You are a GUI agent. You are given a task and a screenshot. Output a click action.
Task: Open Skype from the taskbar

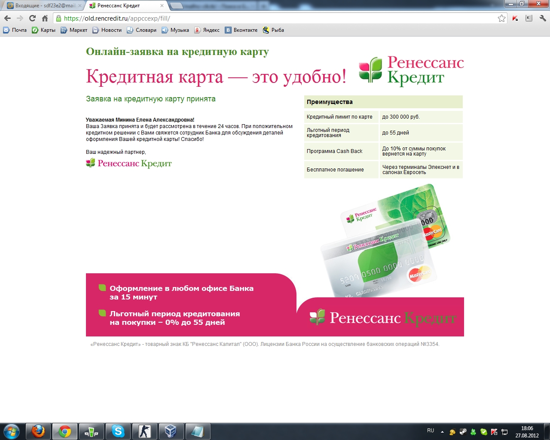(x=118, y=431)
